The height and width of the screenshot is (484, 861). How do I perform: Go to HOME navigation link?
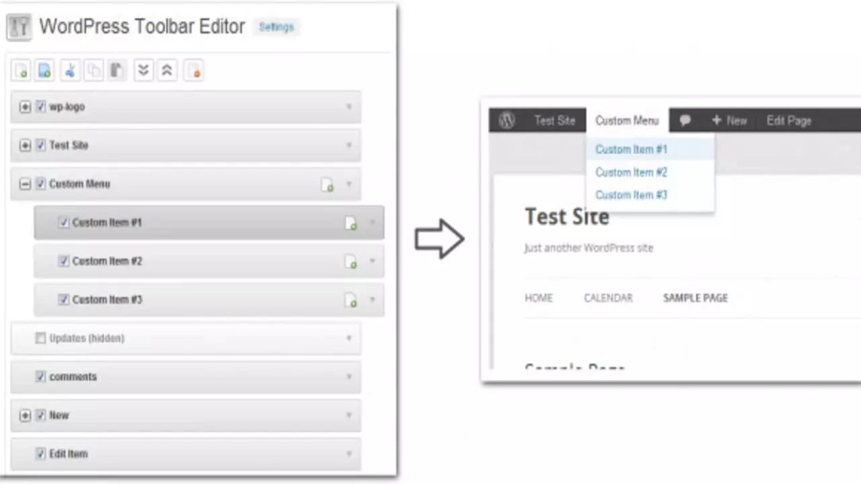click(x=539, y=298)
